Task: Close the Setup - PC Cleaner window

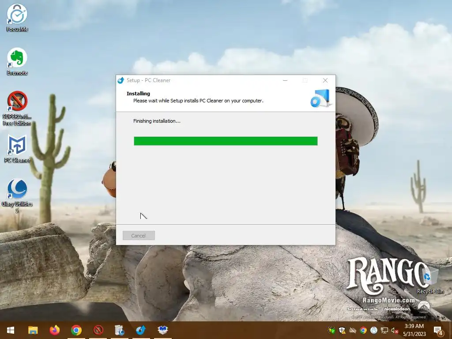Action: 325,80
